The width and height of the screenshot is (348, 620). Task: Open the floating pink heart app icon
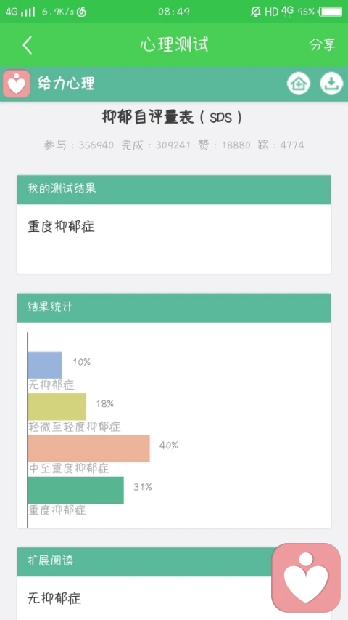[x=306, y=577]
